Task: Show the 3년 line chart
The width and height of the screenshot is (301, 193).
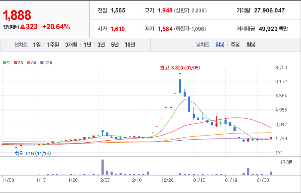Action: (101, 45)
